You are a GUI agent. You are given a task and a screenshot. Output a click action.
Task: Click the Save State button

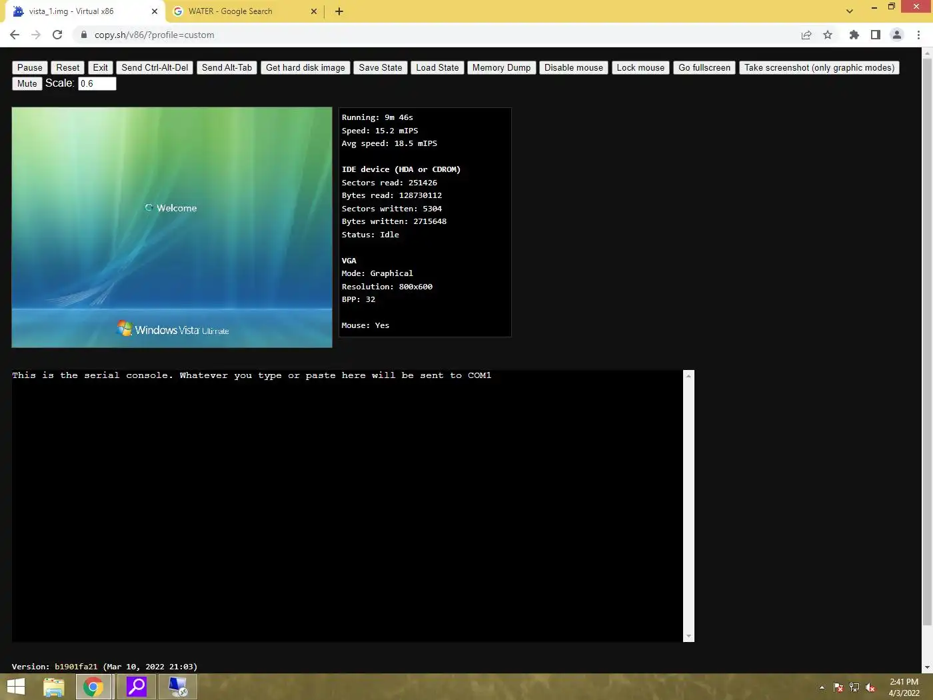(x=381, y=67)
